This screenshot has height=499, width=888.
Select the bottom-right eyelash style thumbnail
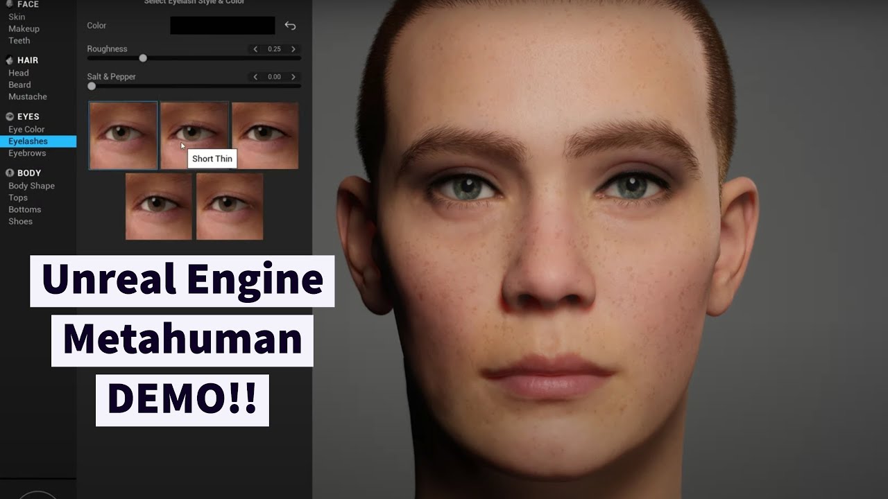(230, 207)
